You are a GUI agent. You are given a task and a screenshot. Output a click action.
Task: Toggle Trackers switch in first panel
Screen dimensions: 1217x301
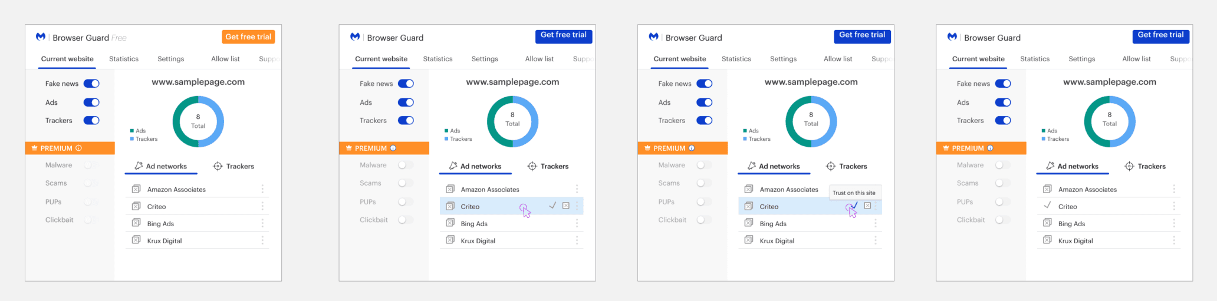(91, 121)
